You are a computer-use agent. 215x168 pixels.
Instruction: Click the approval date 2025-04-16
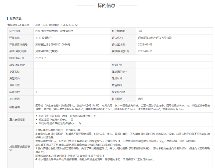point(145,51)
